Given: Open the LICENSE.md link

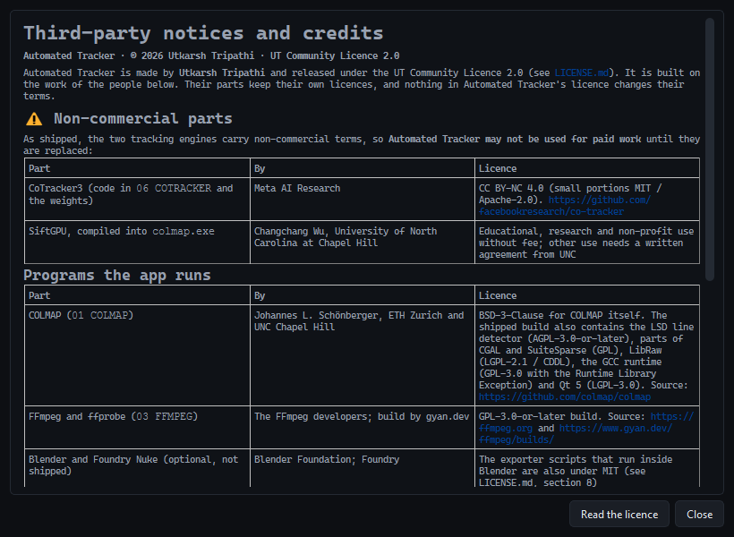Looking at the screenshot, I should (x=582, y=72).
